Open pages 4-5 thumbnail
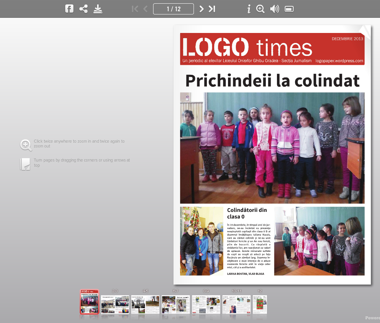The height and width of the screenshot is (323, 380). pyautogui.click(x=145, y=304)
